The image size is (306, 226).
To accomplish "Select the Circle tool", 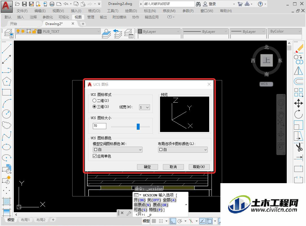I will 7,114.
